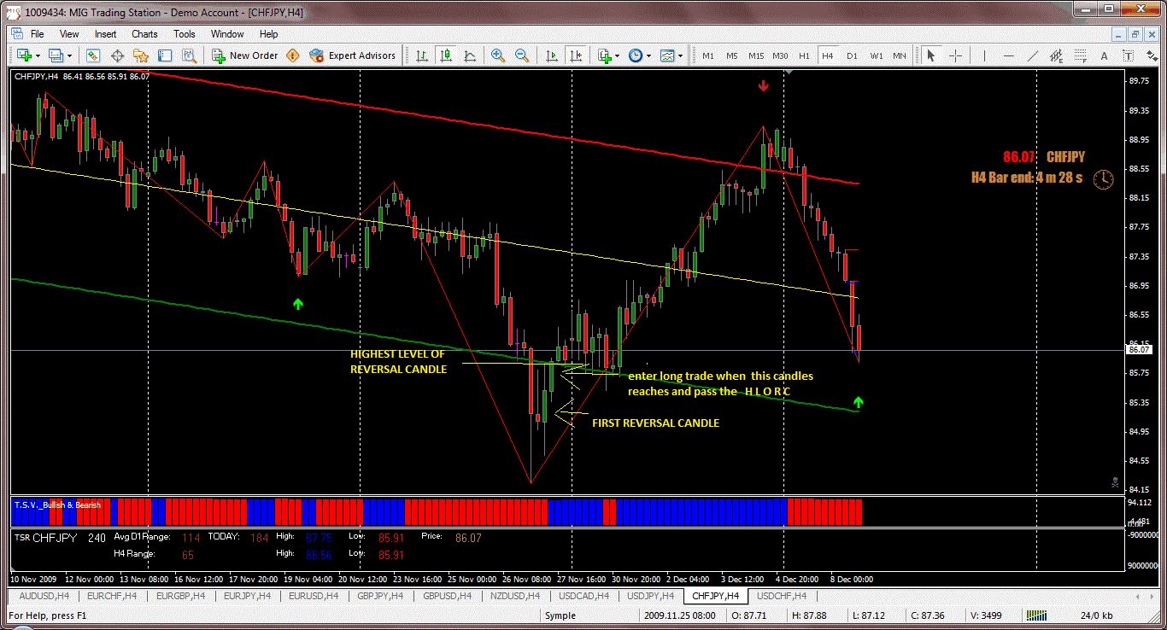Toggle chart auto scroll
Screen dimensions: 1167x630
(x=552, y=55)
